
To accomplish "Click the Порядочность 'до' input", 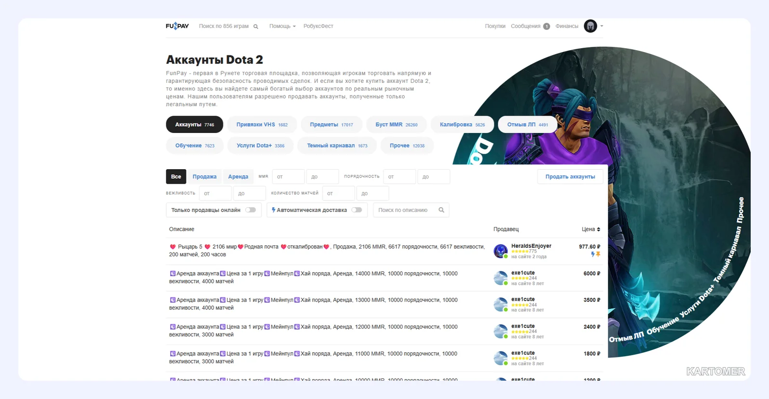I will tap(434, 177).
